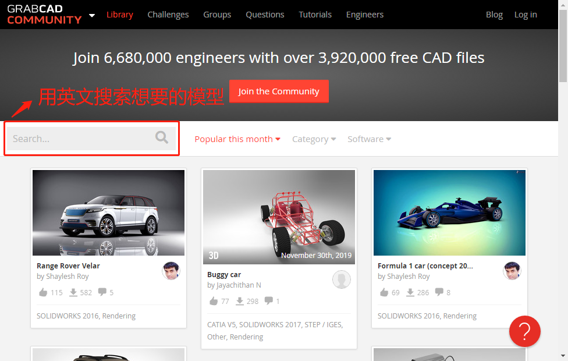Viewport: 568px width, 361px height.
Task: Open the Tutorials section
Action: [x=315, y=15]
